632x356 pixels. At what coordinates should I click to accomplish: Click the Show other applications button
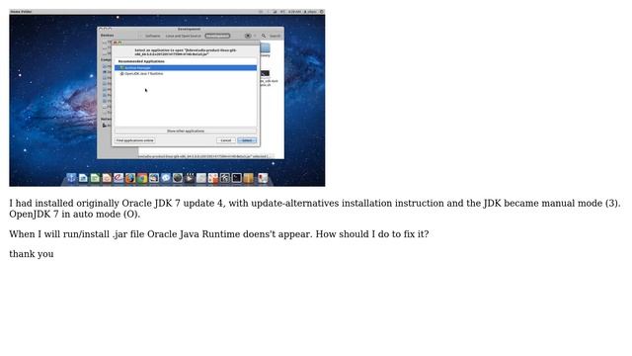[186, 131]
